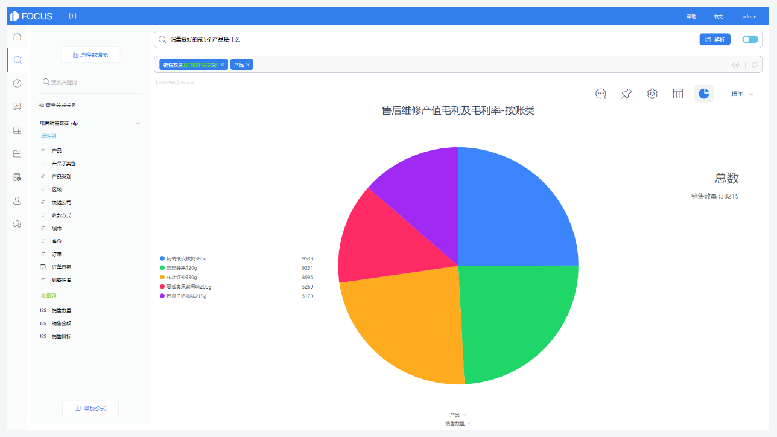Click the refresh icon in the filter row

pyautogui.click(x=754, y=64)
